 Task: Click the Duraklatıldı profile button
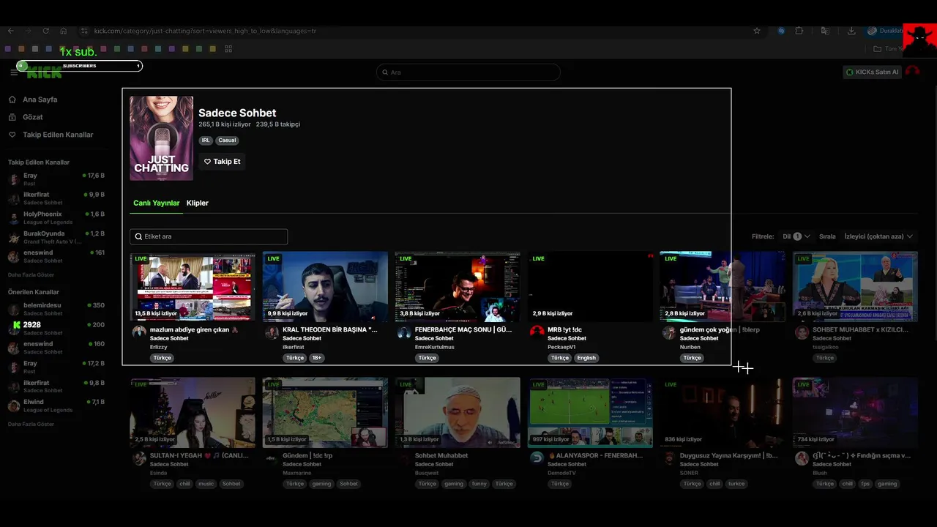pos(884,31)
